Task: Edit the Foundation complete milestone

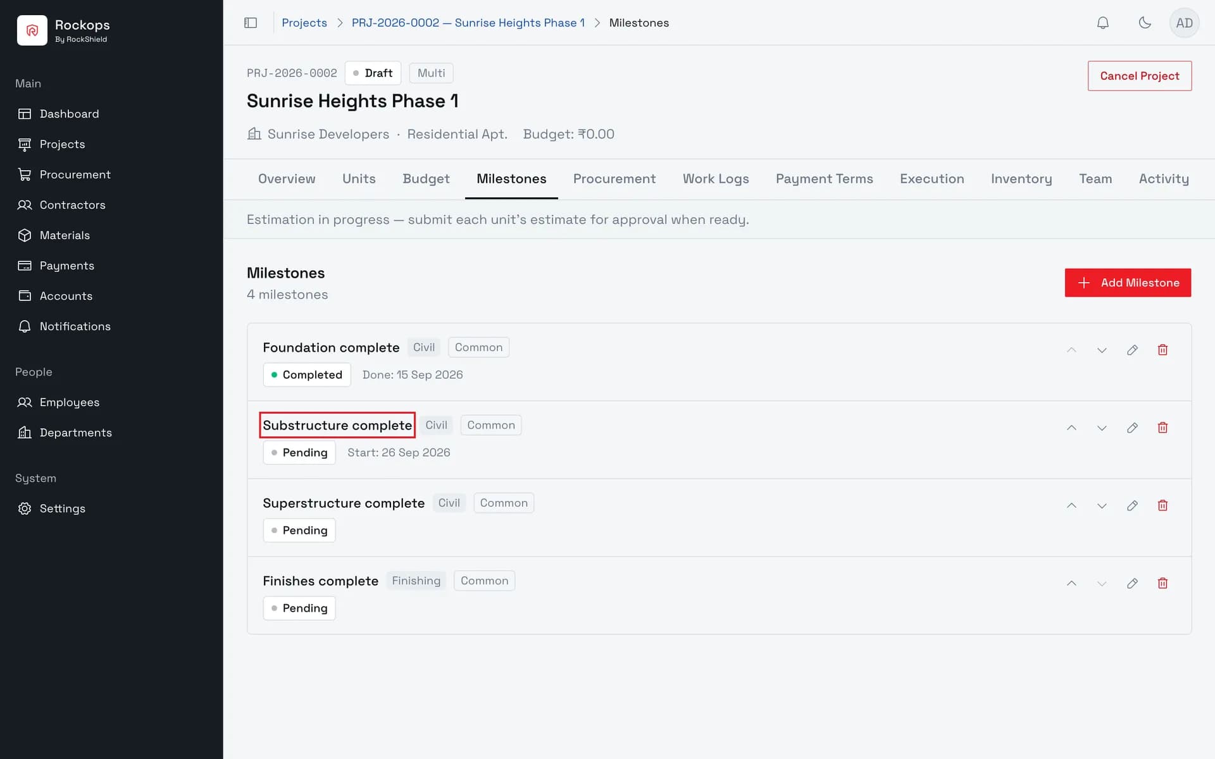Action: 1132,350
